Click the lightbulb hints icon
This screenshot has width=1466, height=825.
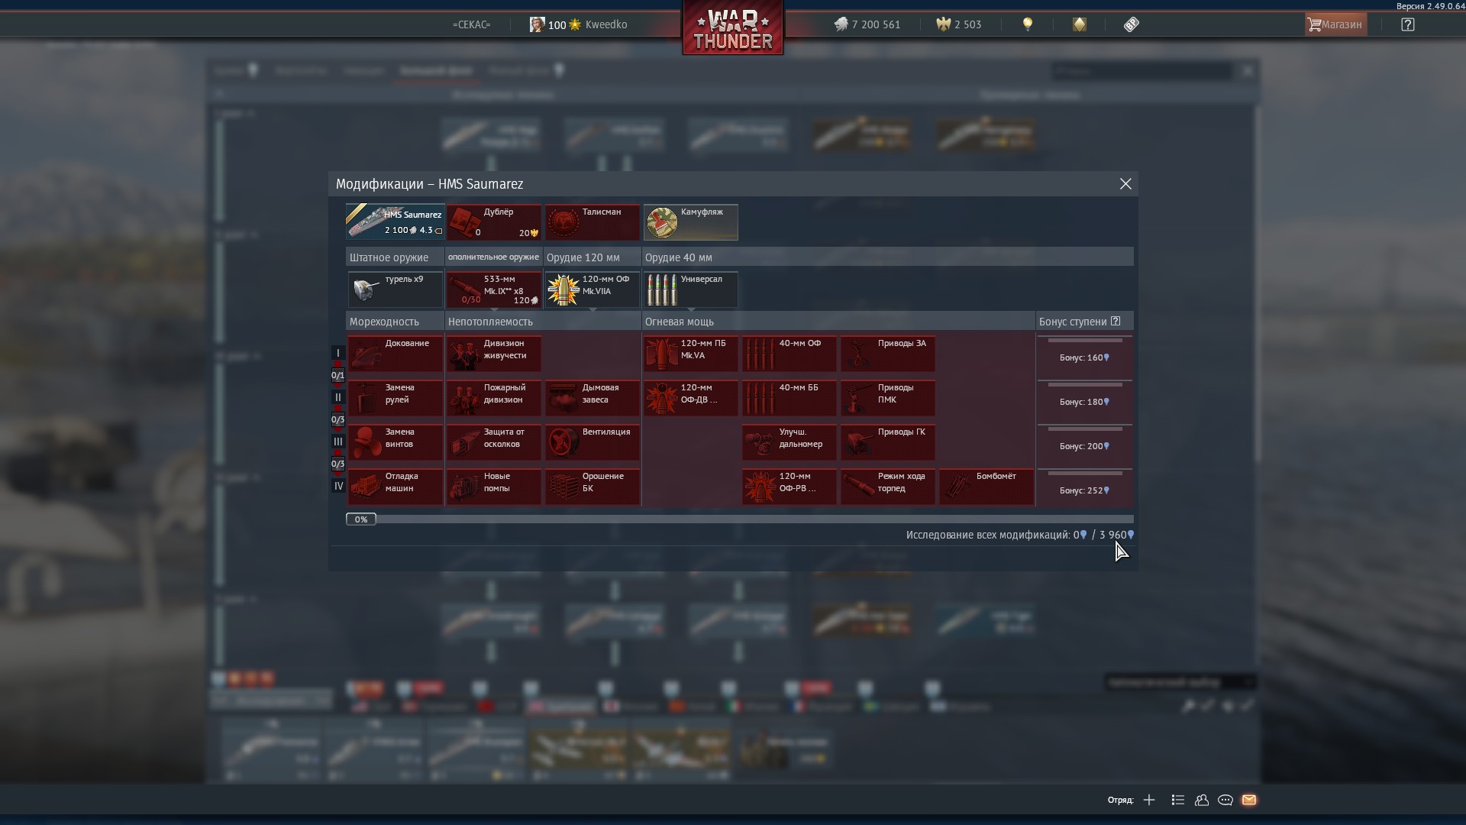coord(1028,24)
